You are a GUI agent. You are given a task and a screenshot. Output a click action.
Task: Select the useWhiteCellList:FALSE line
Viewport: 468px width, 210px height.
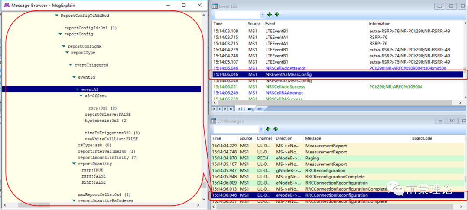(x=111, y=139)
